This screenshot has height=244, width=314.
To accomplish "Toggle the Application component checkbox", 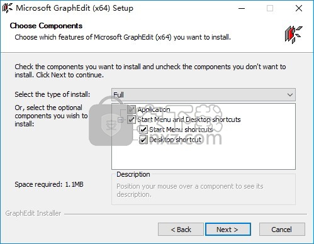I will point(132,109).
